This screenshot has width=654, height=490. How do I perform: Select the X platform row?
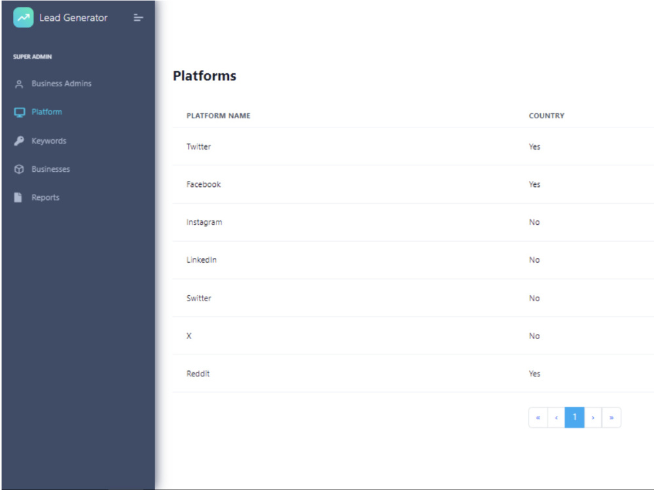pos(413,336)
